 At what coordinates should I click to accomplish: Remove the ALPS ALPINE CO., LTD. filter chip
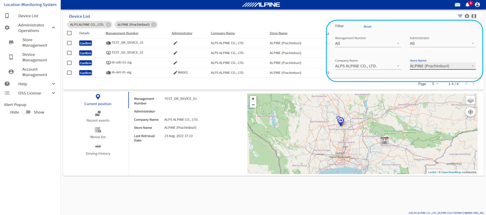[x=108, y=25]
